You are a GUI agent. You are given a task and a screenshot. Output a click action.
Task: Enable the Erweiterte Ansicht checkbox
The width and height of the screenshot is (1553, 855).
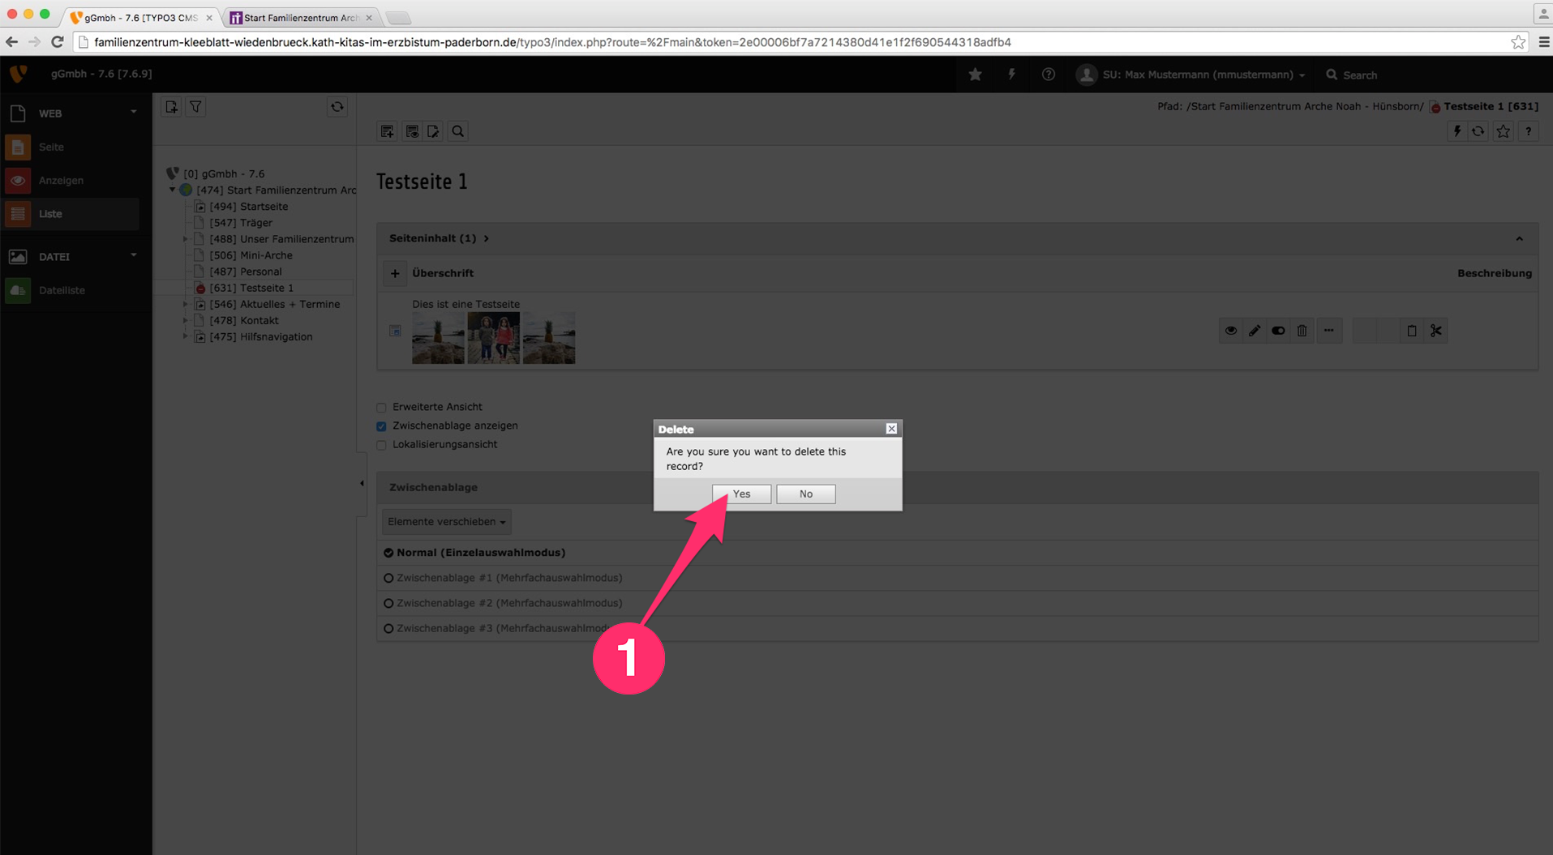pos(381,408)
